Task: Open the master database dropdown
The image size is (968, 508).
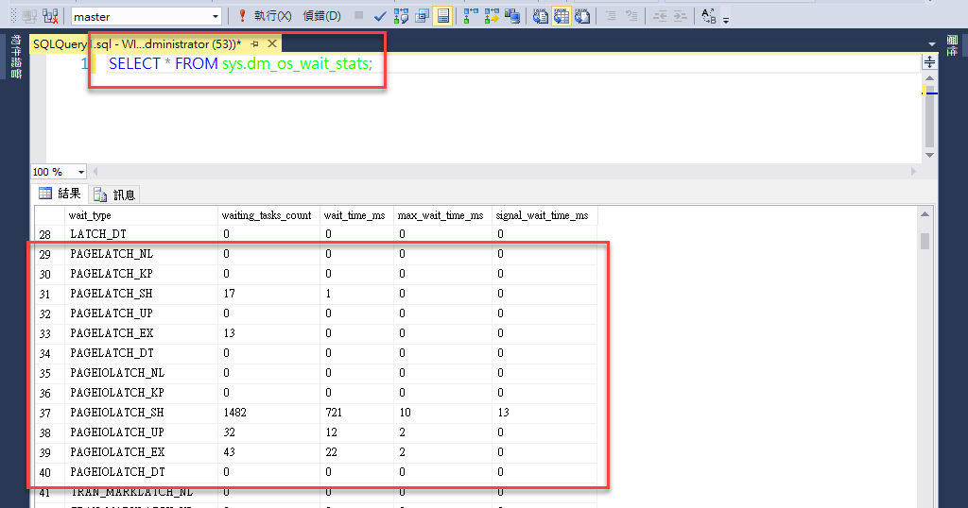Action: (216, 17)
